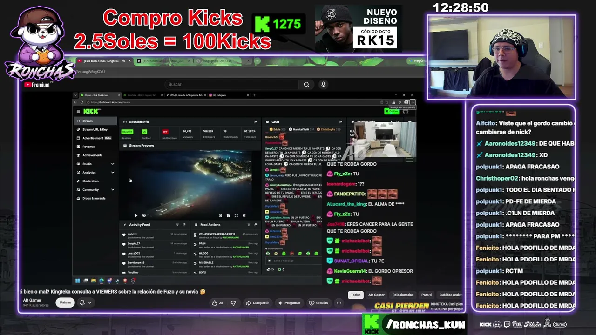Start YouTube voice search with the microphone

[x=323, y=84]
